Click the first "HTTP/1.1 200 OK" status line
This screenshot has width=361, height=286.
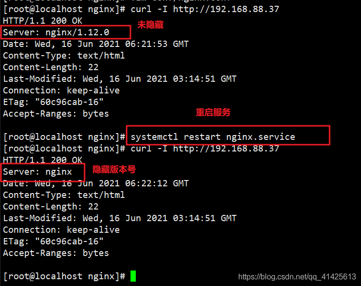click(43, 21)
